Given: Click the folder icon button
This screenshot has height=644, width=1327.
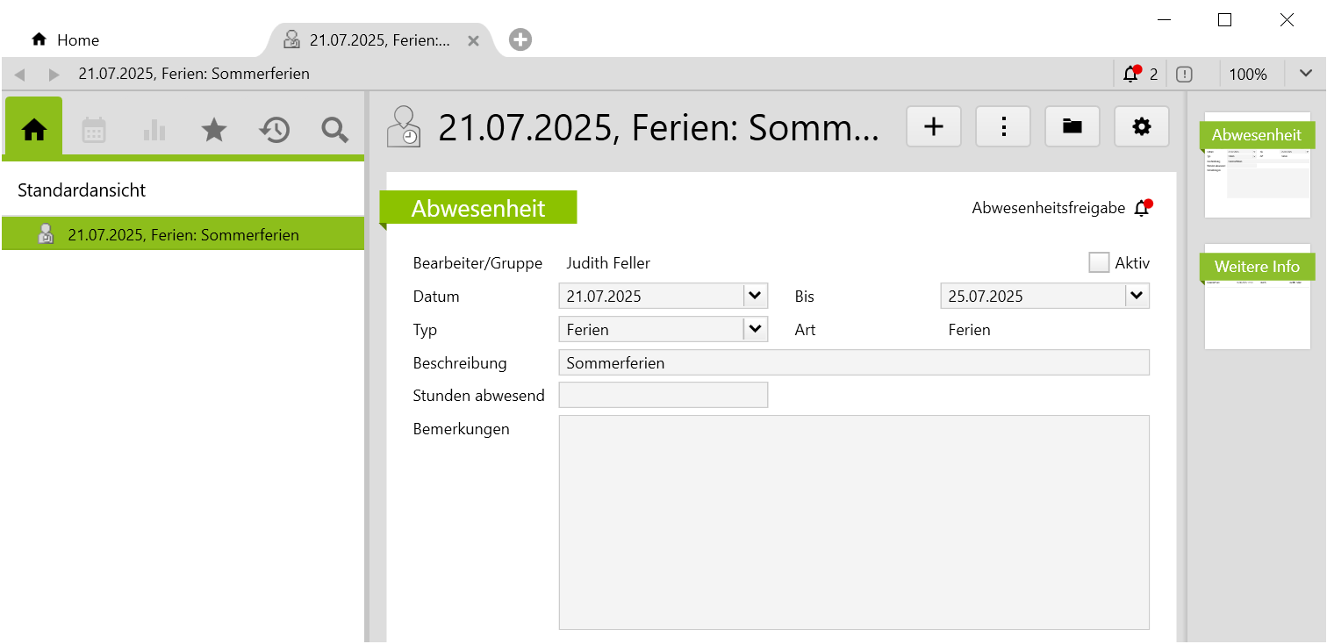Looking at the screenshot, I should (1072, 127).
